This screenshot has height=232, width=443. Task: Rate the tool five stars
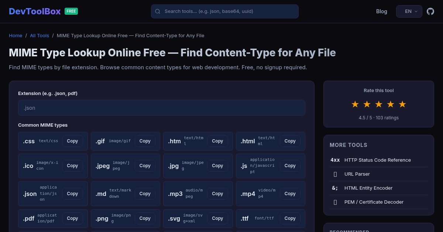point(402,104)
